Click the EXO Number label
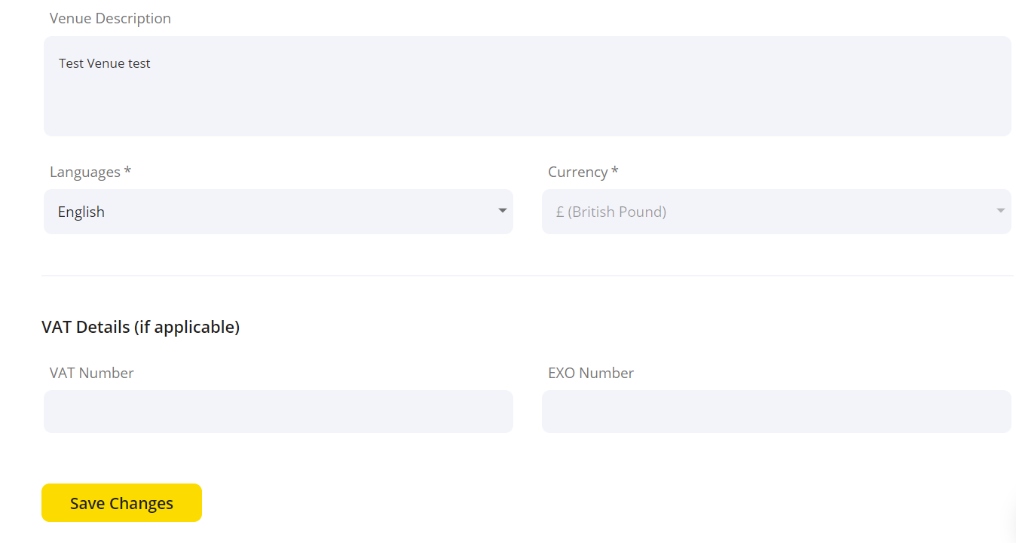The height and width of the screenshot is (543, 1016). coord(591,373)
